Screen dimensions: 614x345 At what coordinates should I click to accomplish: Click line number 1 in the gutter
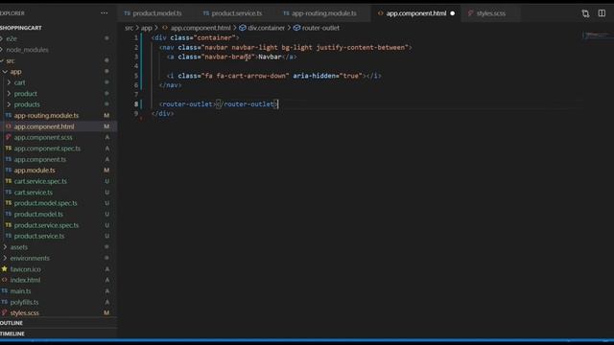(136, 38)
